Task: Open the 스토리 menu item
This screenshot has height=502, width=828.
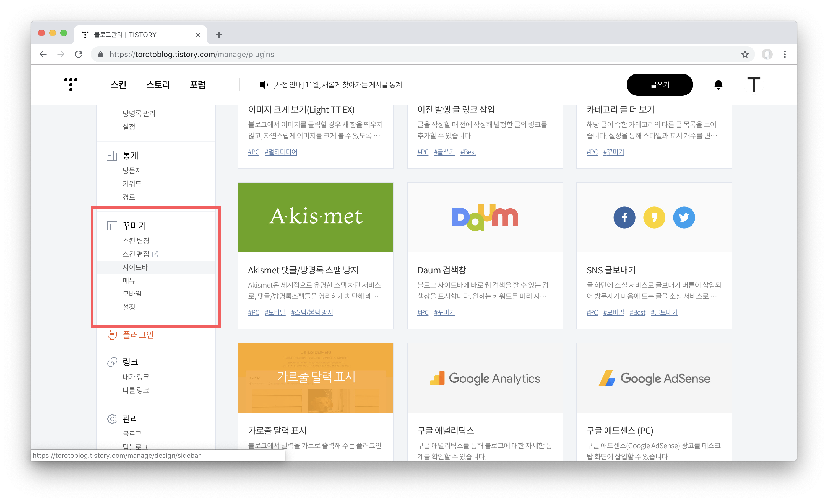Action: [158, 84]
